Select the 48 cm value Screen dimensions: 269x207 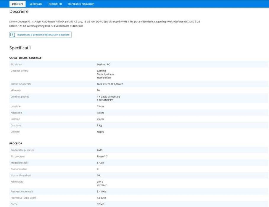[100, 113]
